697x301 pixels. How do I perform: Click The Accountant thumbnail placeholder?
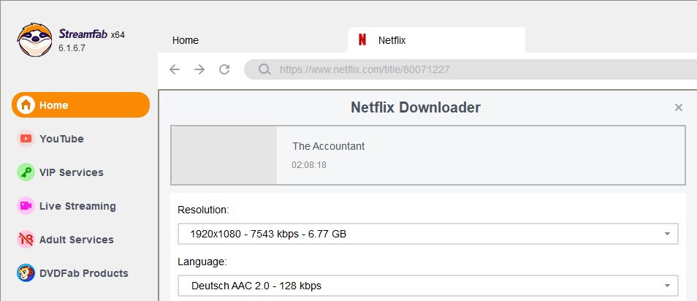pos(224,155)
